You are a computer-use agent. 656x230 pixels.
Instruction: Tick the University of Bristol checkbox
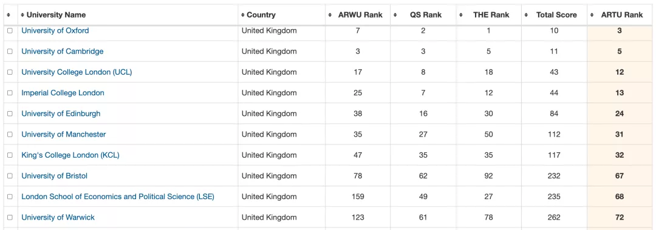(10, 176)
